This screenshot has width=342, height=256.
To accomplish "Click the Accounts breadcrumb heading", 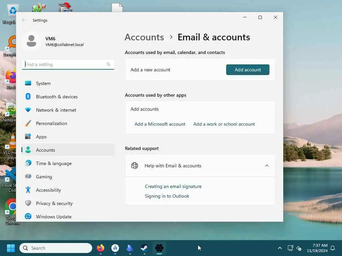I will [x=144, y=37].
